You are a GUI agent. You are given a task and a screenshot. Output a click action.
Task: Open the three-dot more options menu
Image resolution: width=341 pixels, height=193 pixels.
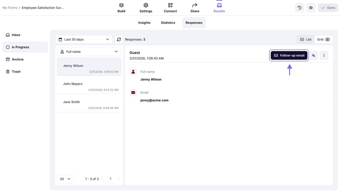(x=324, y=56)
